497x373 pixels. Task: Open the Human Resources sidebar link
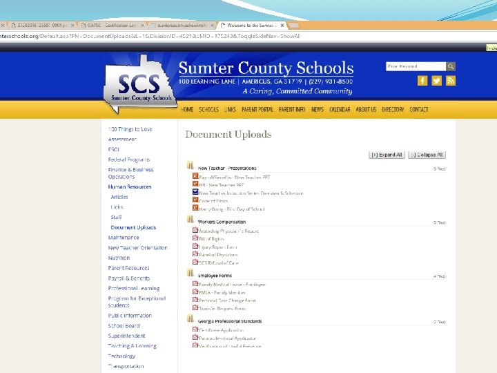coord(130,186)
